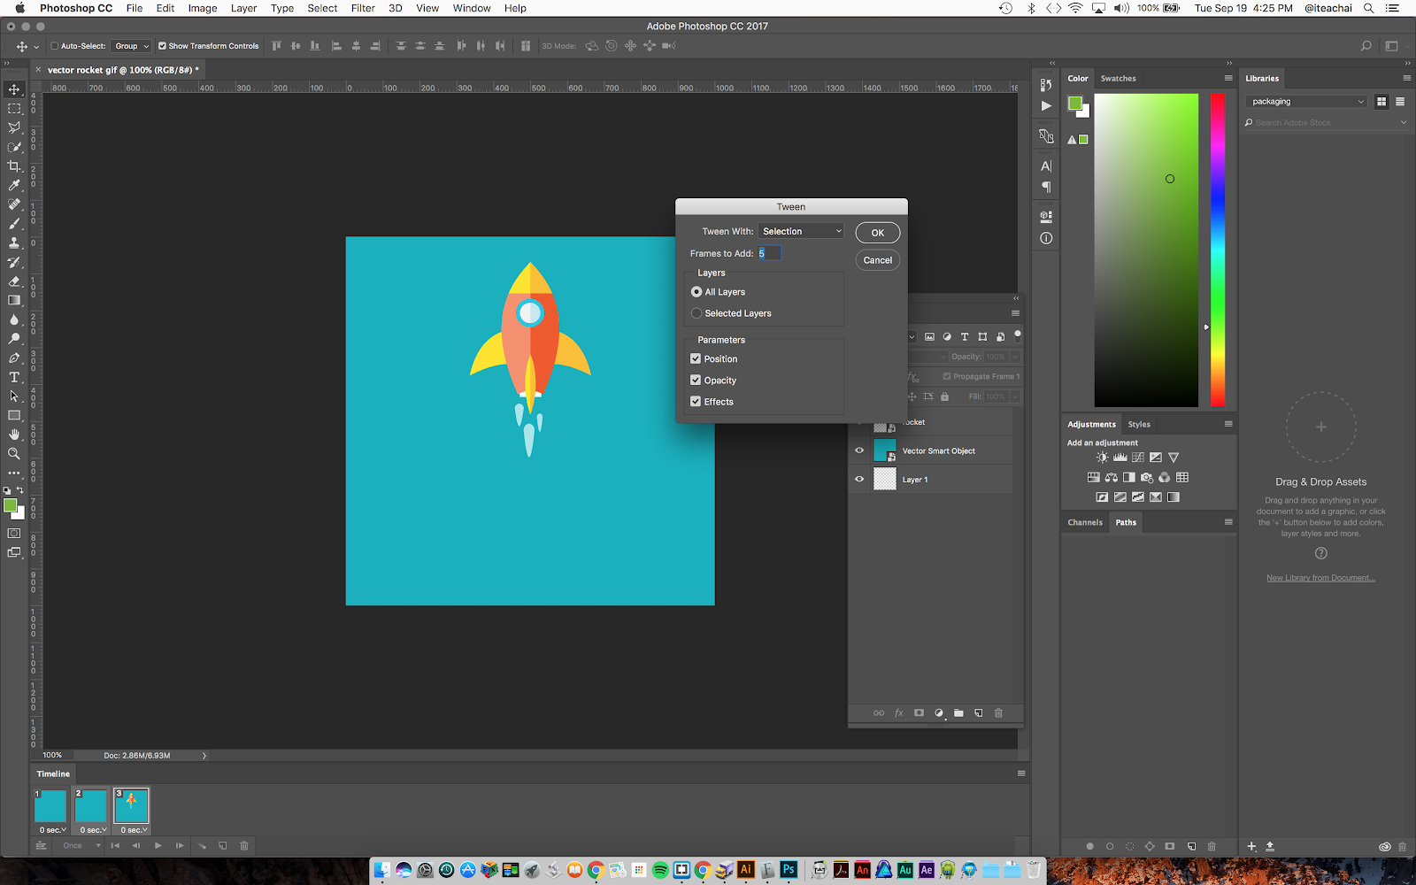Expand the Auto-Select Group dropdown
Image resolution: width=1416 pixels, height=885 pixels.
[x=132, y=46]
